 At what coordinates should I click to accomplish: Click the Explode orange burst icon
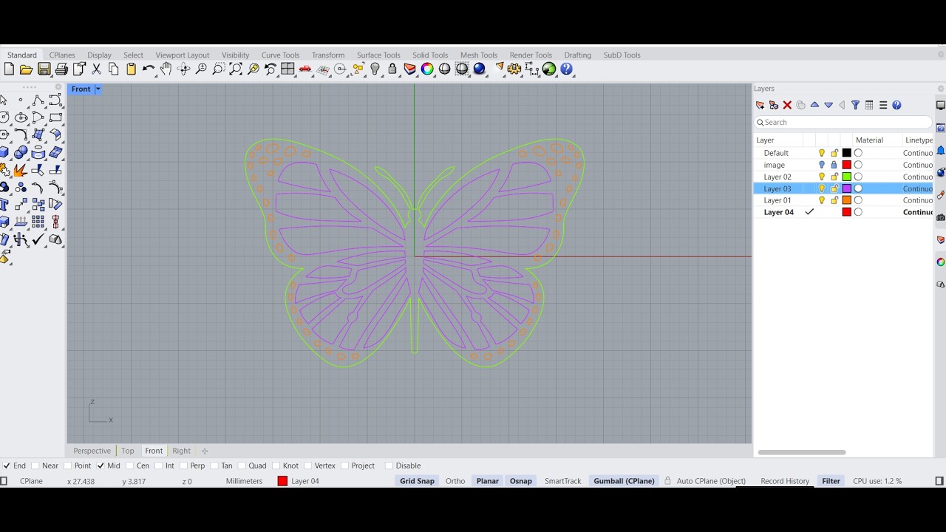pyautogui.click(x=21, y=170)
